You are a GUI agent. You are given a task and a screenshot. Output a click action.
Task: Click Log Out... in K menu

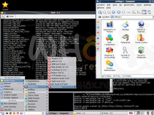pyautogui.click(x=12, y=109)
